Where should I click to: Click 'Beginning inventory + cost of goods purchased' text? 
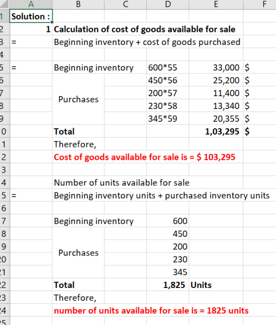[x=147, y=42]
